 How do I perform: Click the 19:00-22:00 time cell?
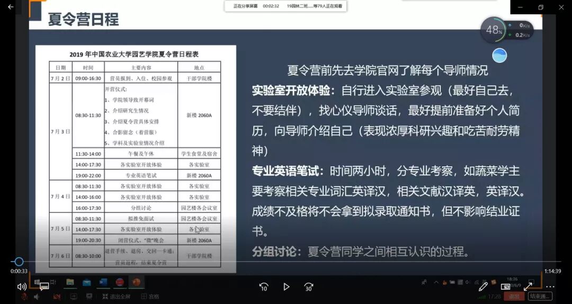(x=88, y=175)
